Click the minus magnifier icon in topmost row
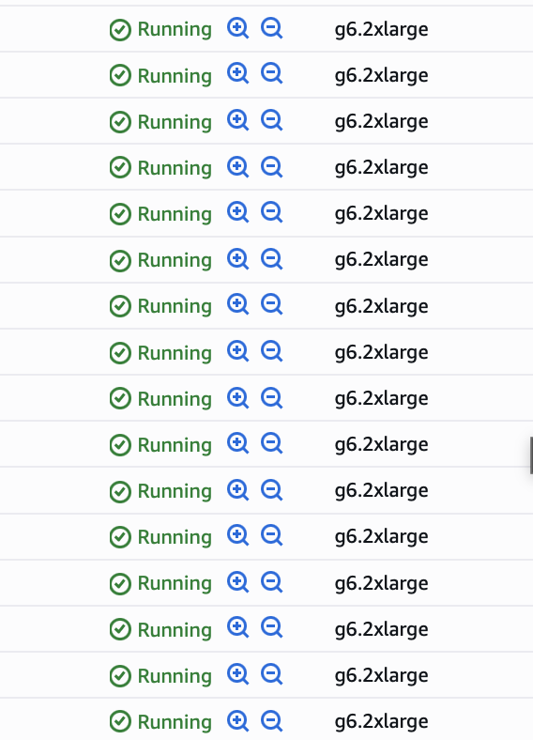 pyautogui.click(x=272, y=28)
